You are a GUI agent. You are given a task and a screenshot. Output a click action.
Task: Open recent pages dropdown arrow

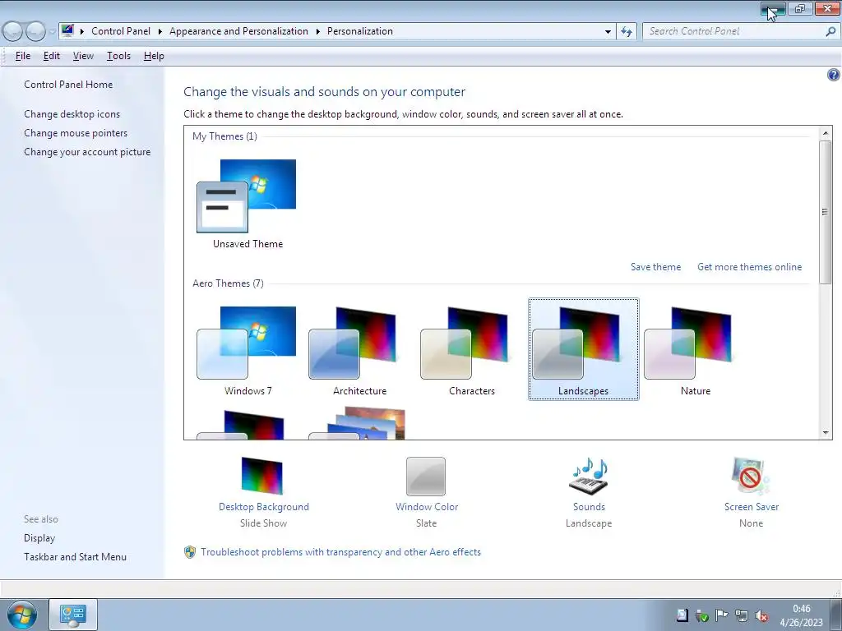tap(52, 32)
